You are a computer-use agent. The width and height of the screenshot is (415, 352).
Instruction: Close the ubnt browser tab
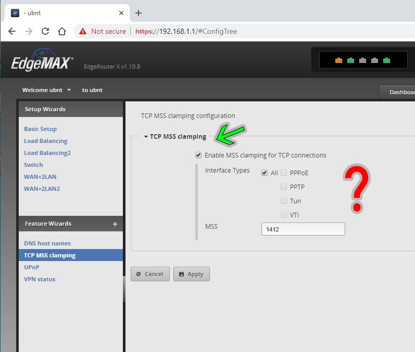(121, 13)
